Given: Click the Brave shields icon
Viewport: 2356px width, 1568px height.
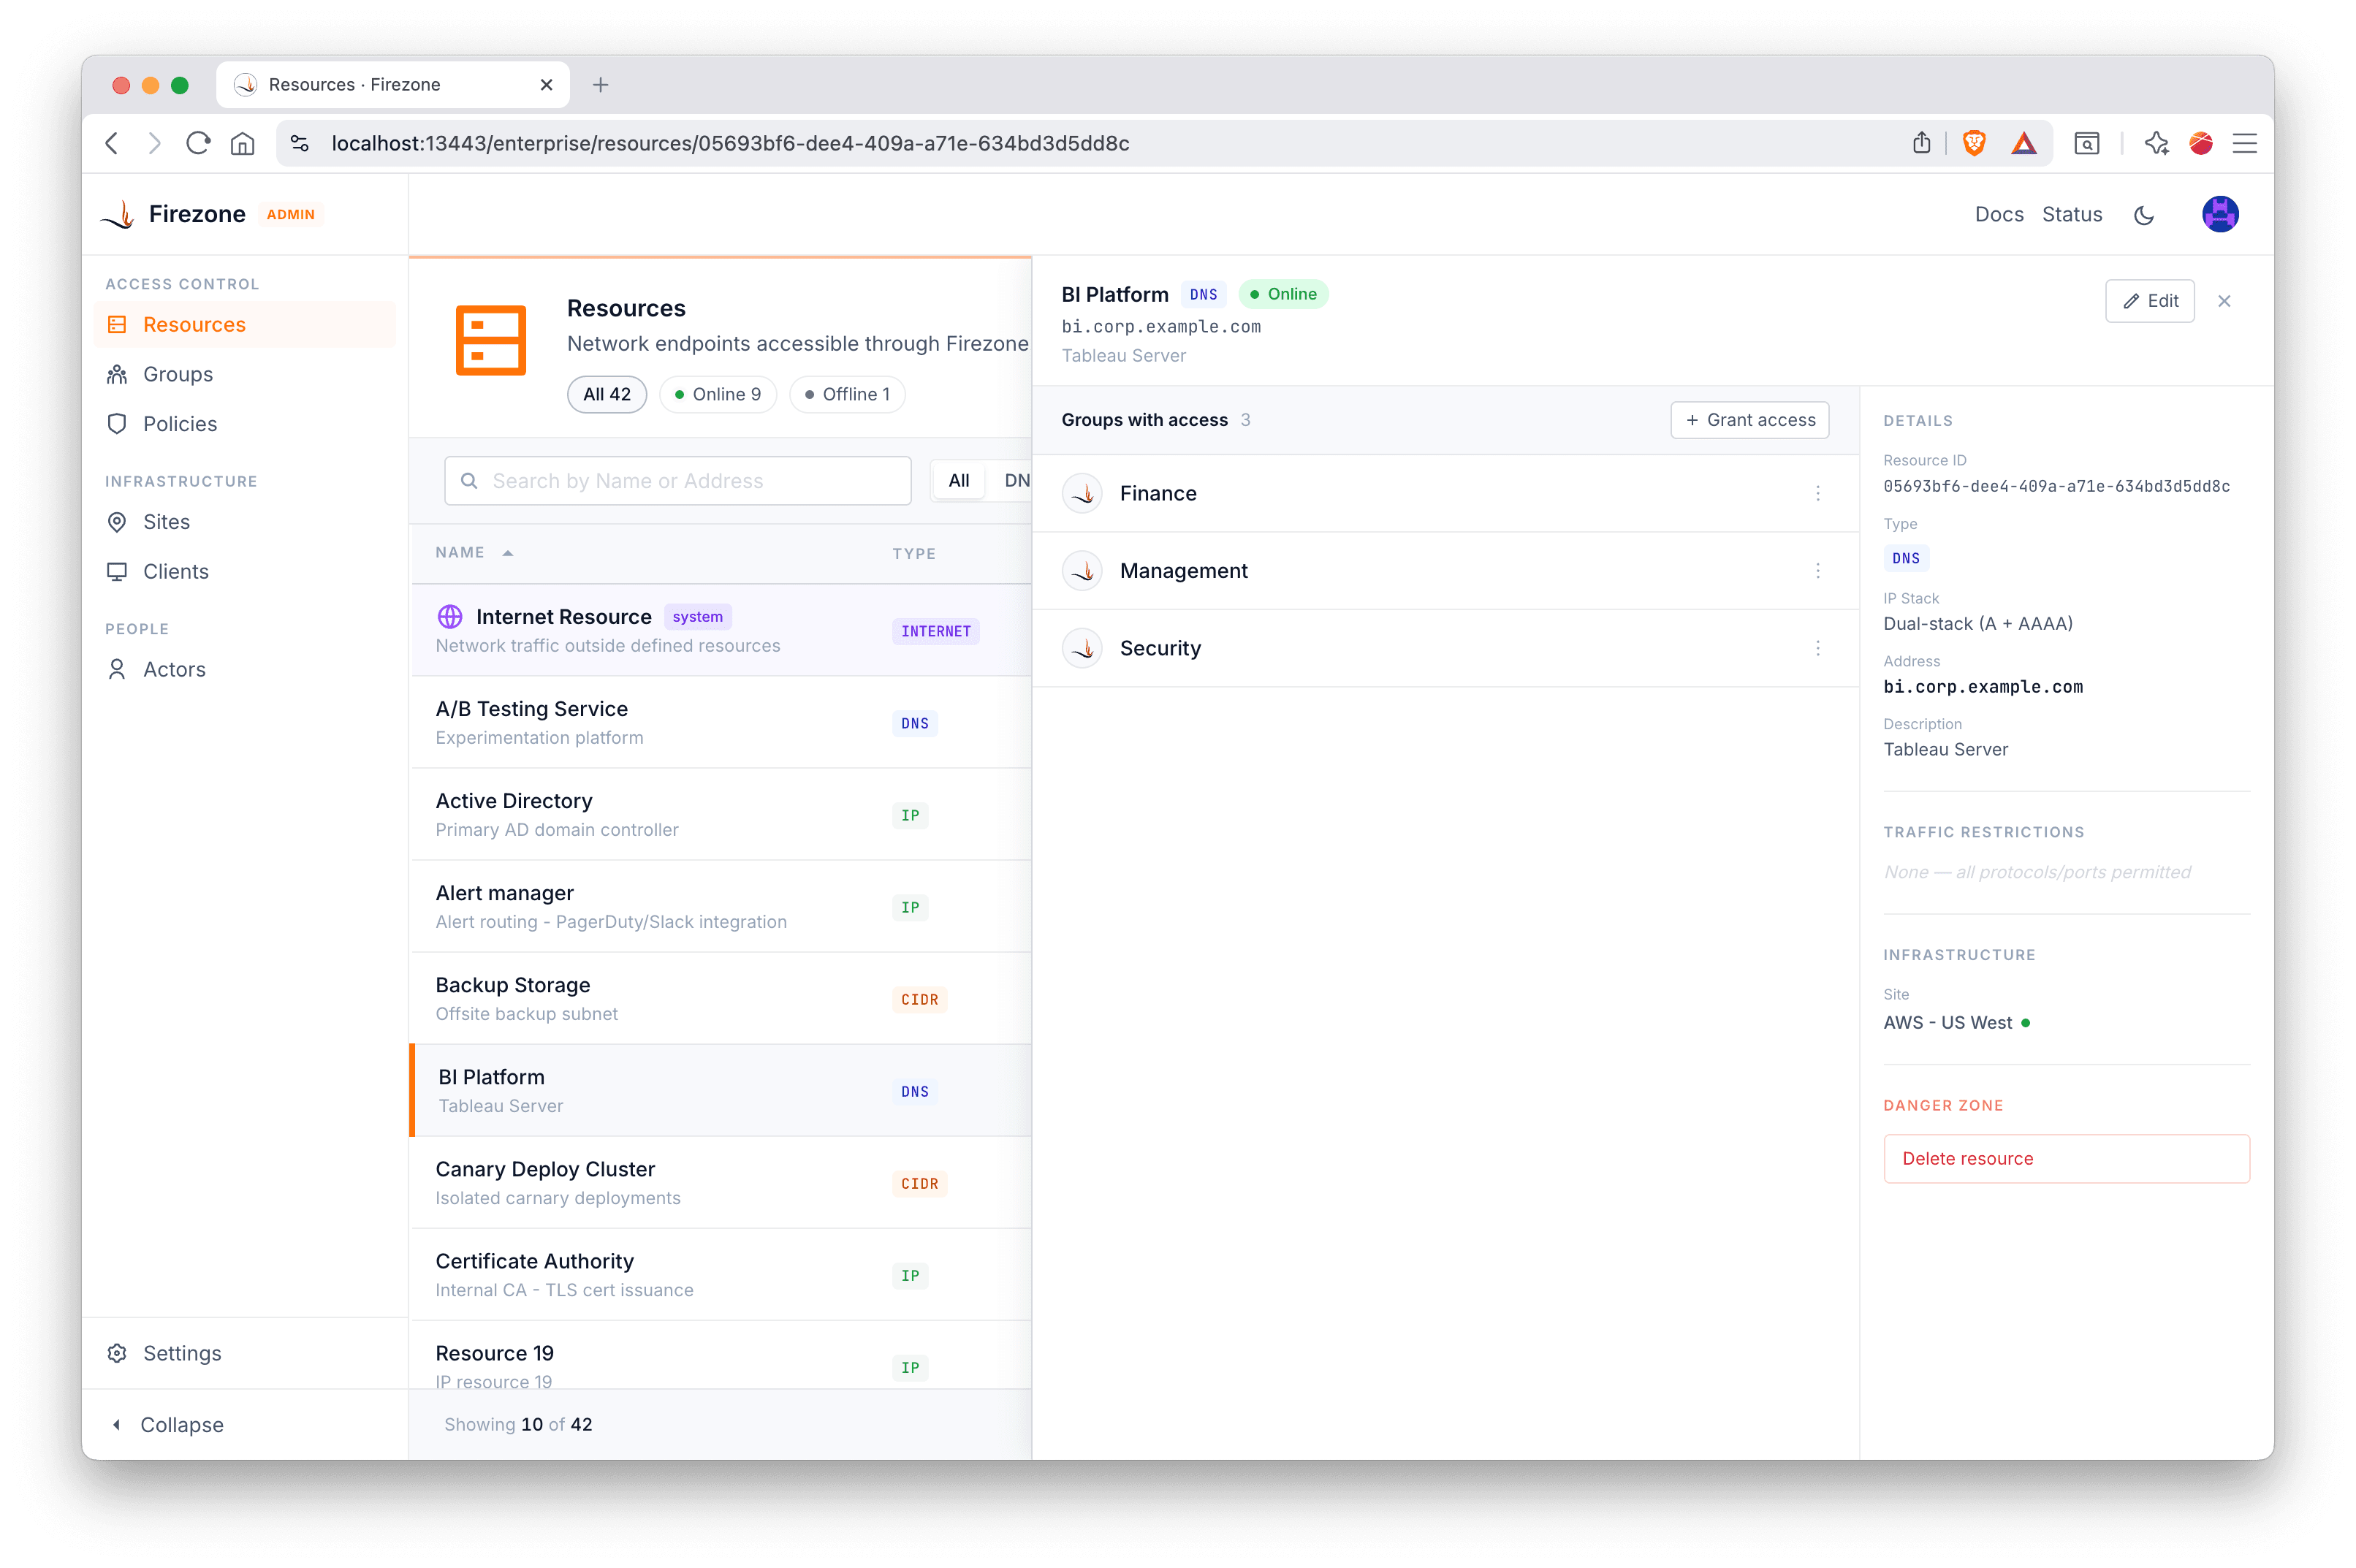Looking at the screenshot, I should (1973, 143).
